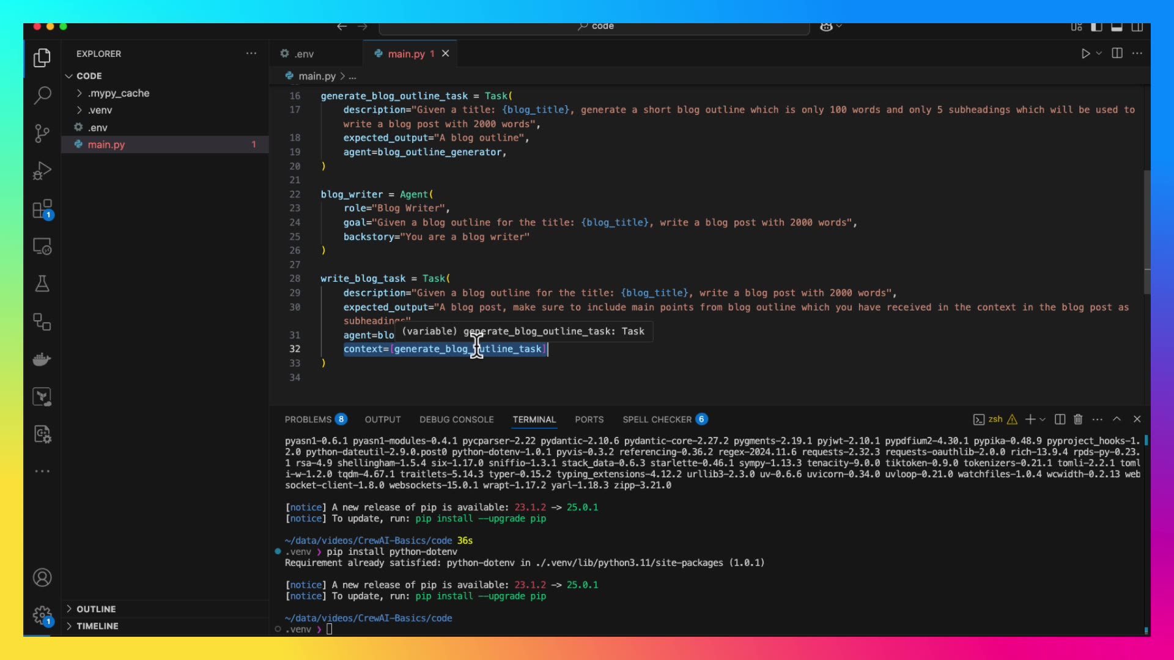Open the Docker view
This screenshot has height=660, width=1174.
point(42,359)
